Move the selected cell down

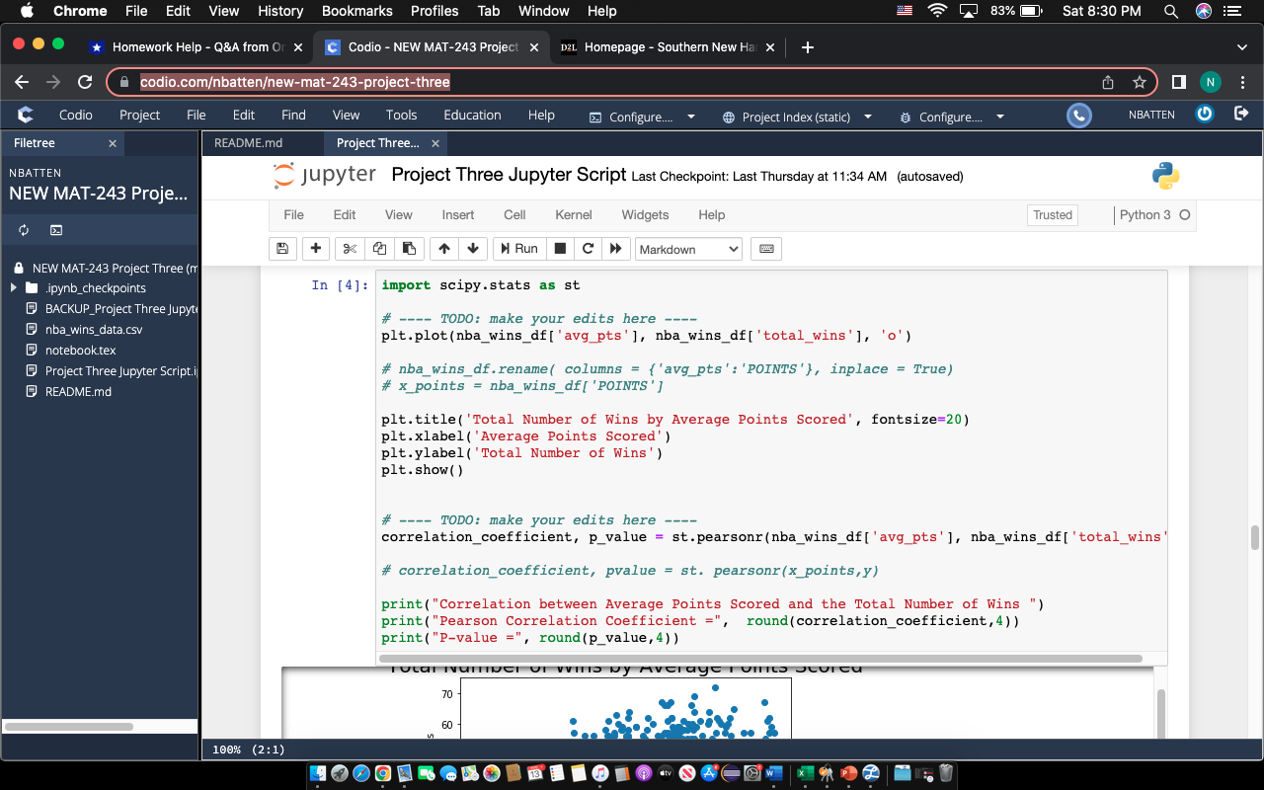click(473, 249)
